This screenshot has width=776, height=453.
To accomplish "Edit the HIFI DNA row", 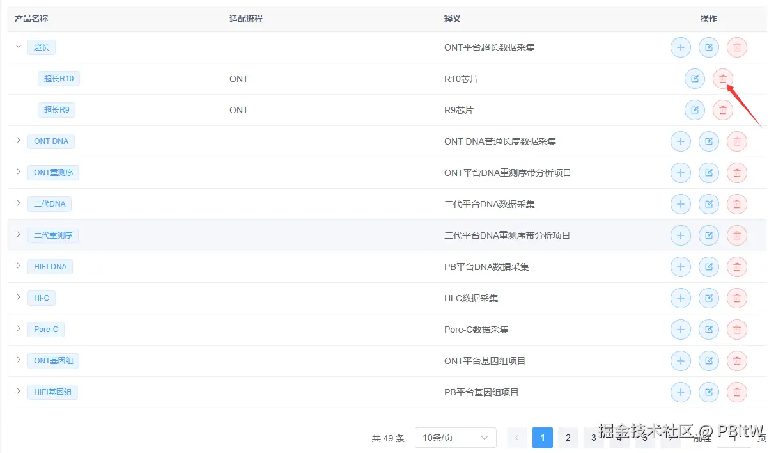I will click(x=709, y=267).
